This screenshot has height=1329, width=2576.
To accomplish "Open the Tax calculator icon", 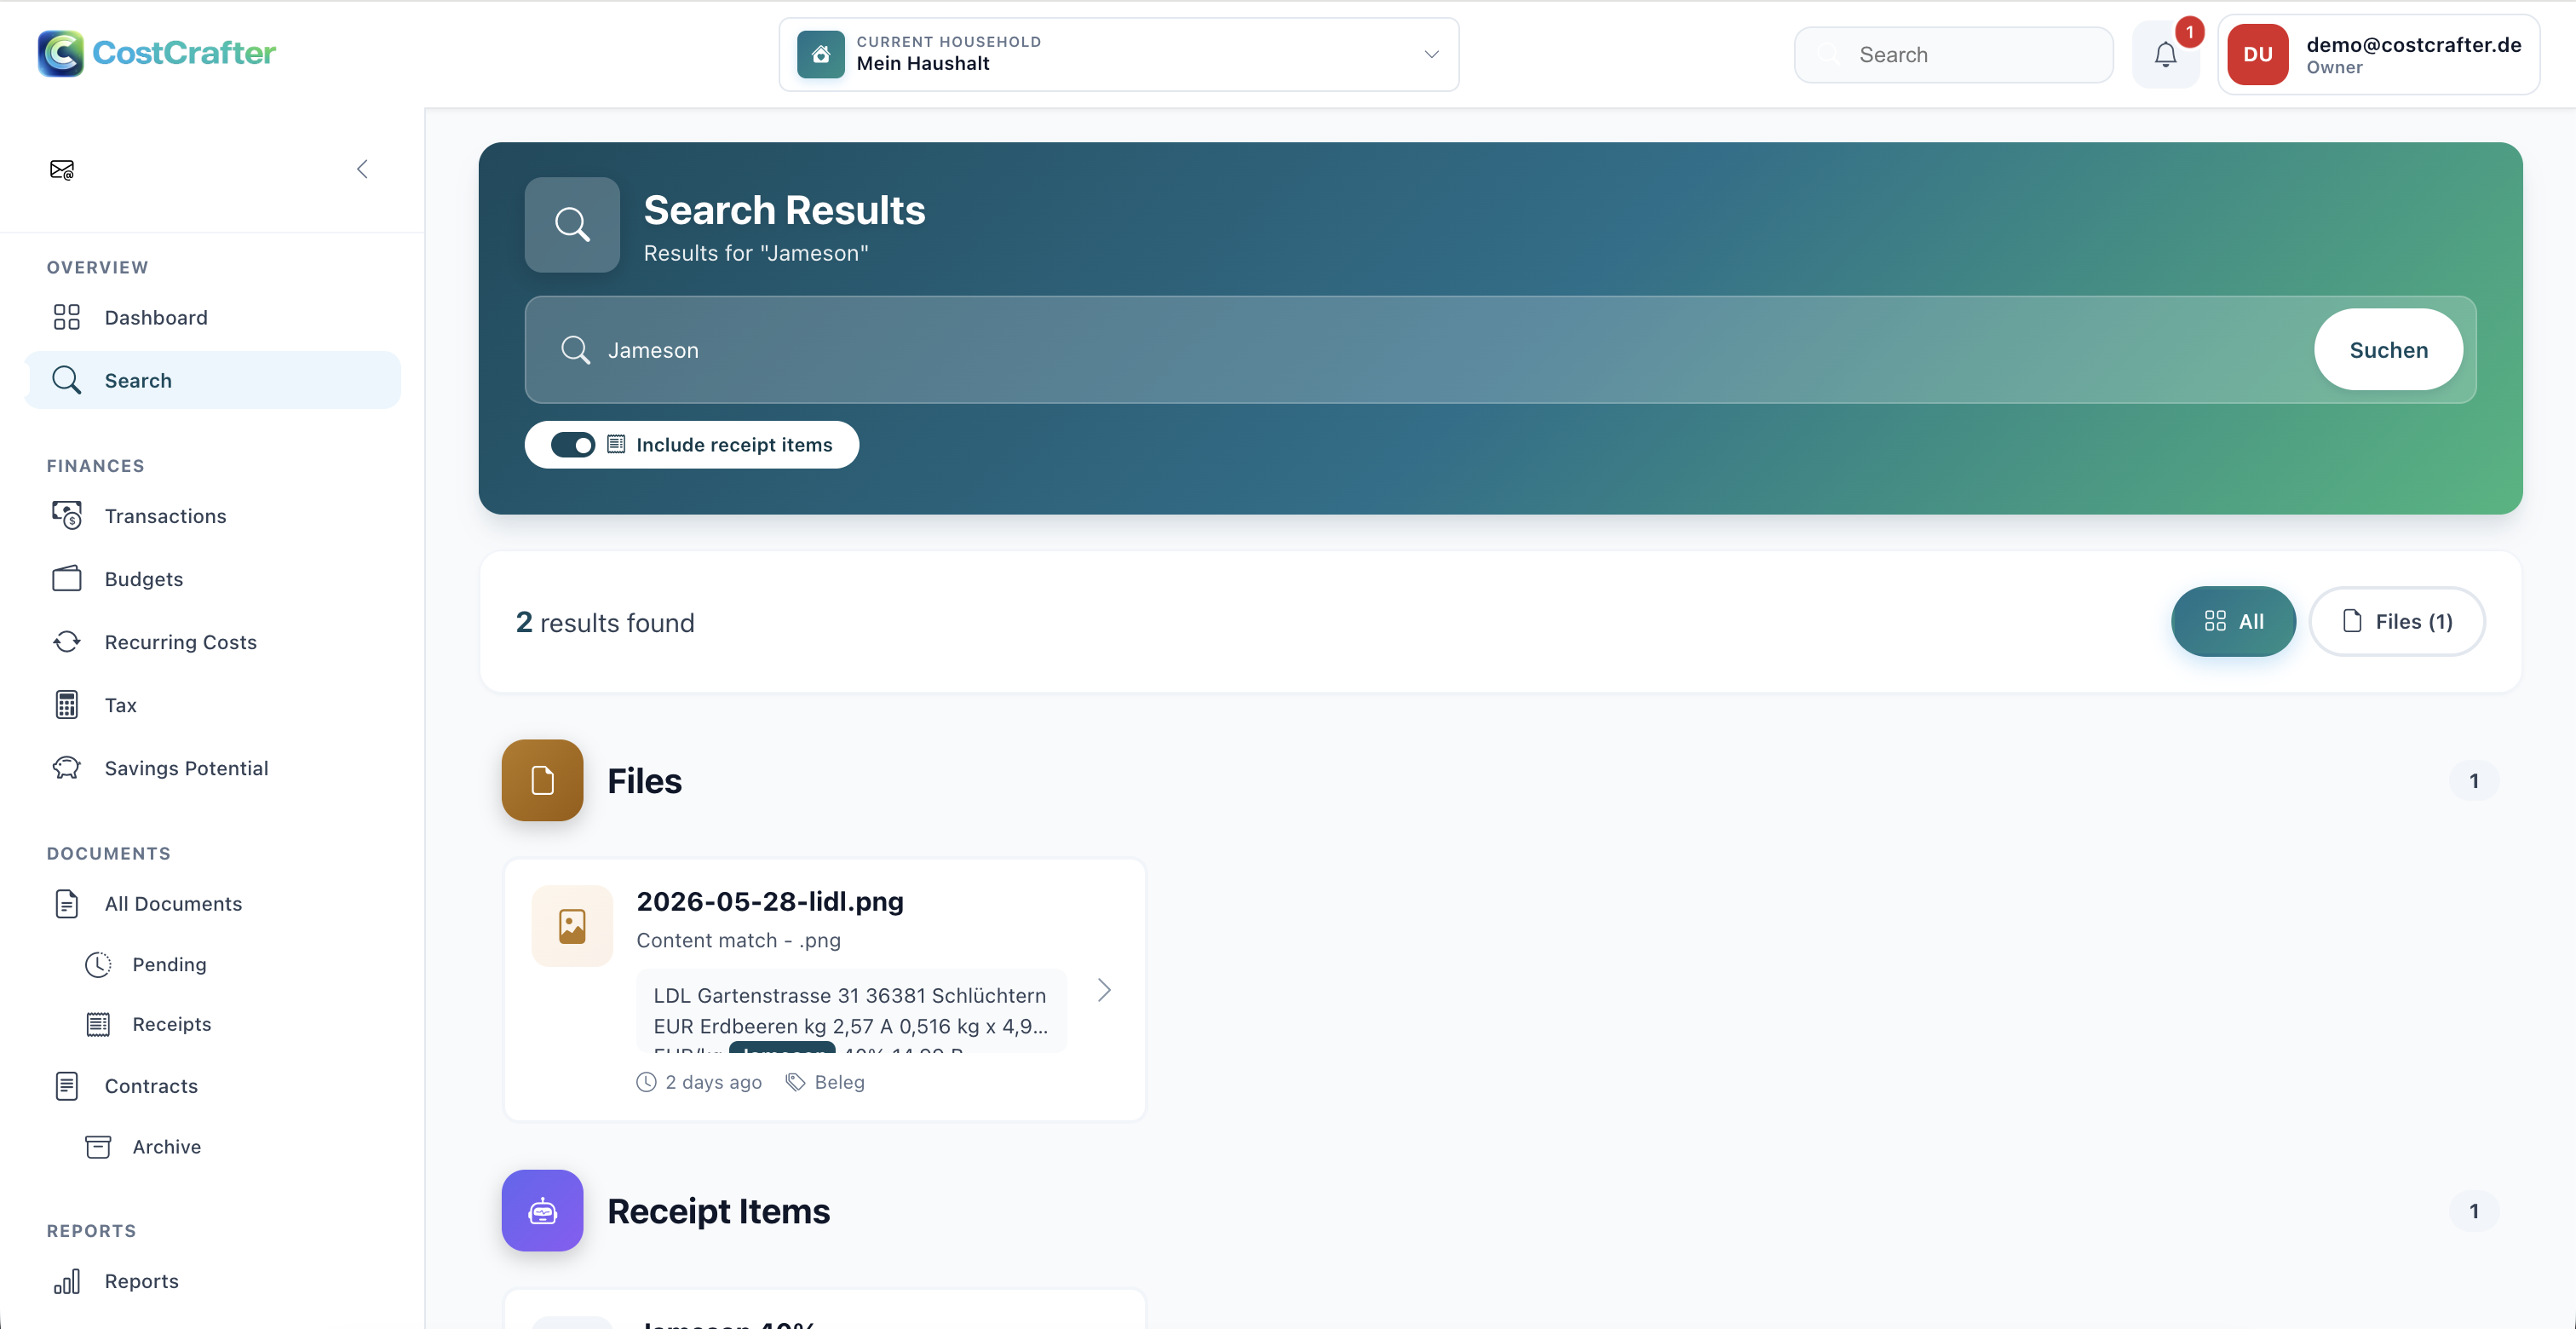I will click(x=67, y=705).
